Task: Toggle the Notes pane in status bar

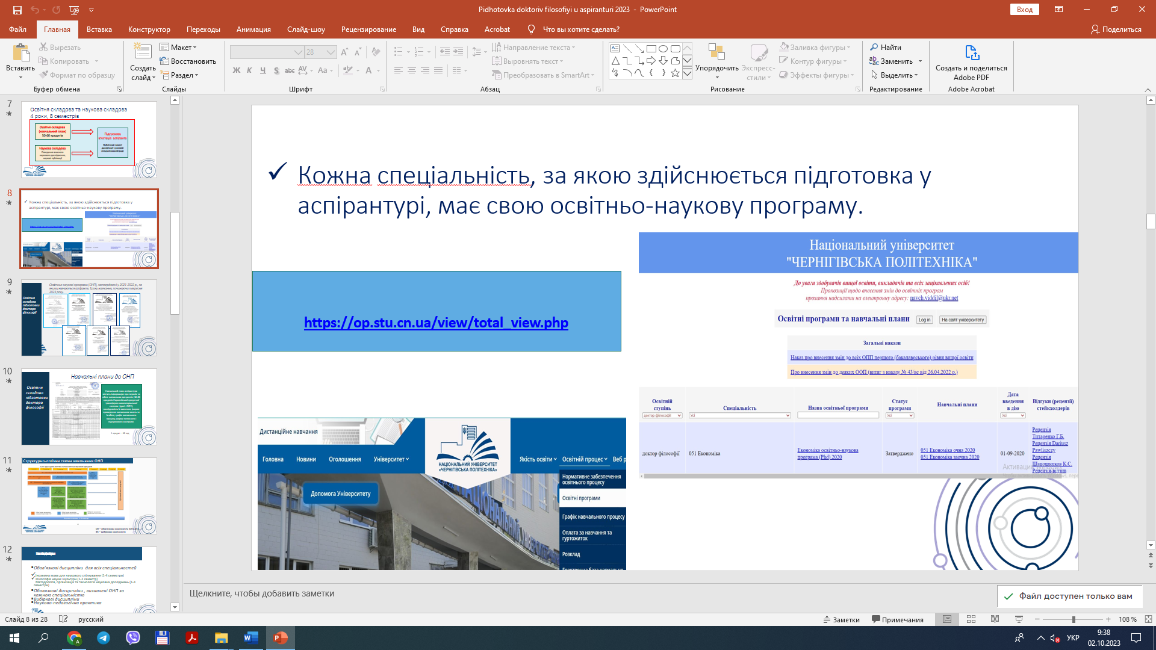Action: (841, 619)
